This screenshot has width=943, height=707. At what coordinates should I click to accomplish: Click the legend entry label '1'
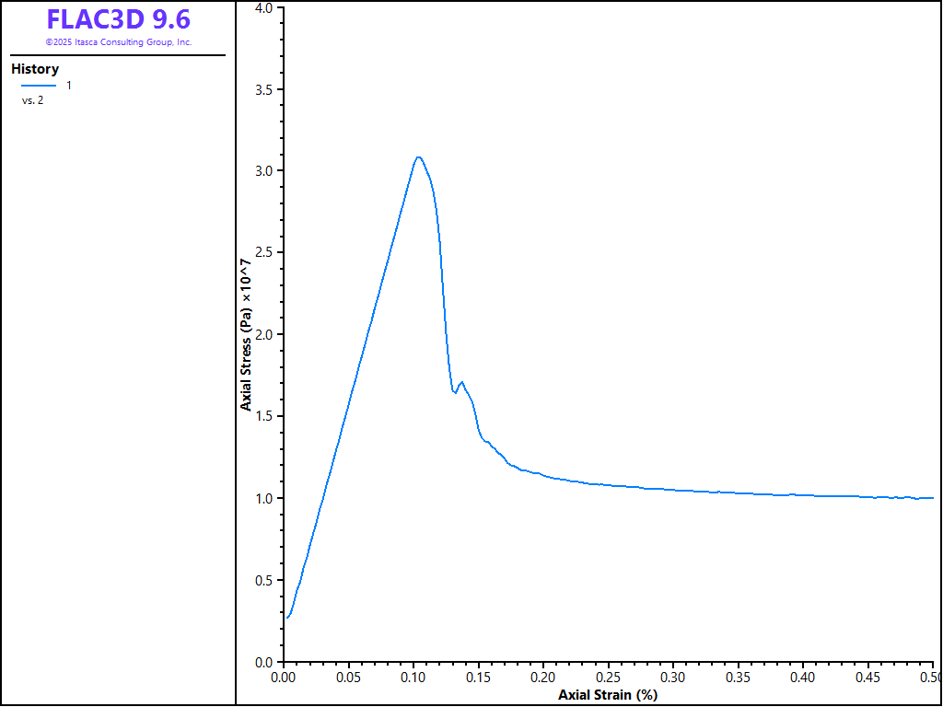[68, 86]
